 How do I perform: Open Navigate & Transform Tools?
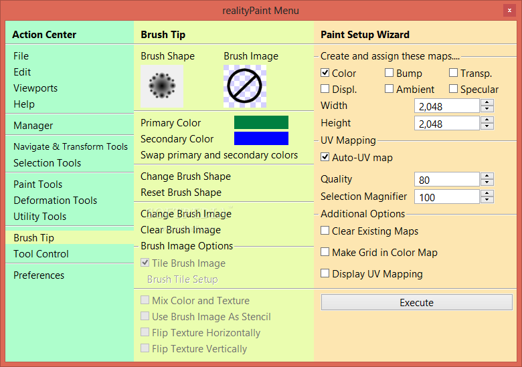(x=70, y=146)
